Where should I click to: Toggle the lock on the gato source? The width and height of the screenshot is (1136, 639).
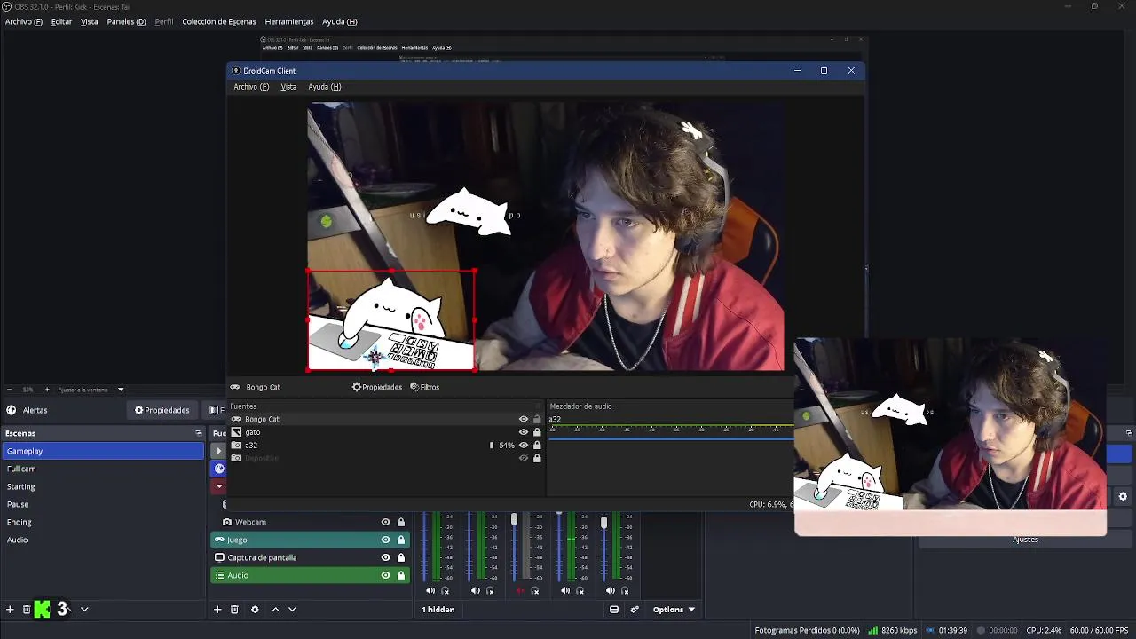[x=537, y=432]
